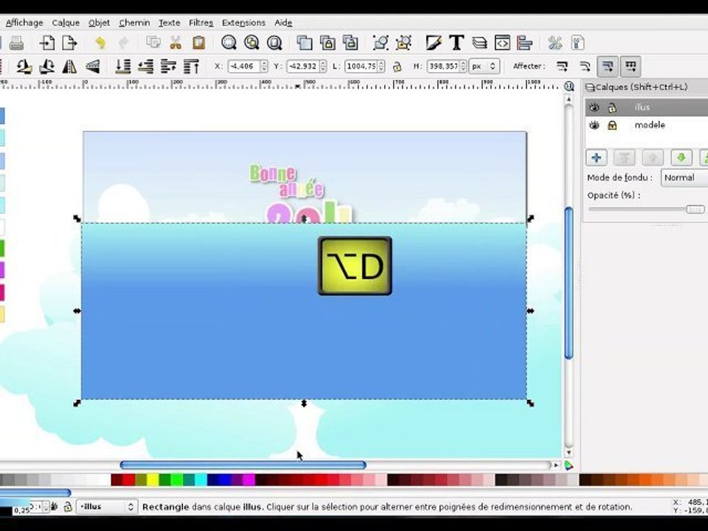
Task: Lock the illus layer padlock
Action: coord(612,108)
